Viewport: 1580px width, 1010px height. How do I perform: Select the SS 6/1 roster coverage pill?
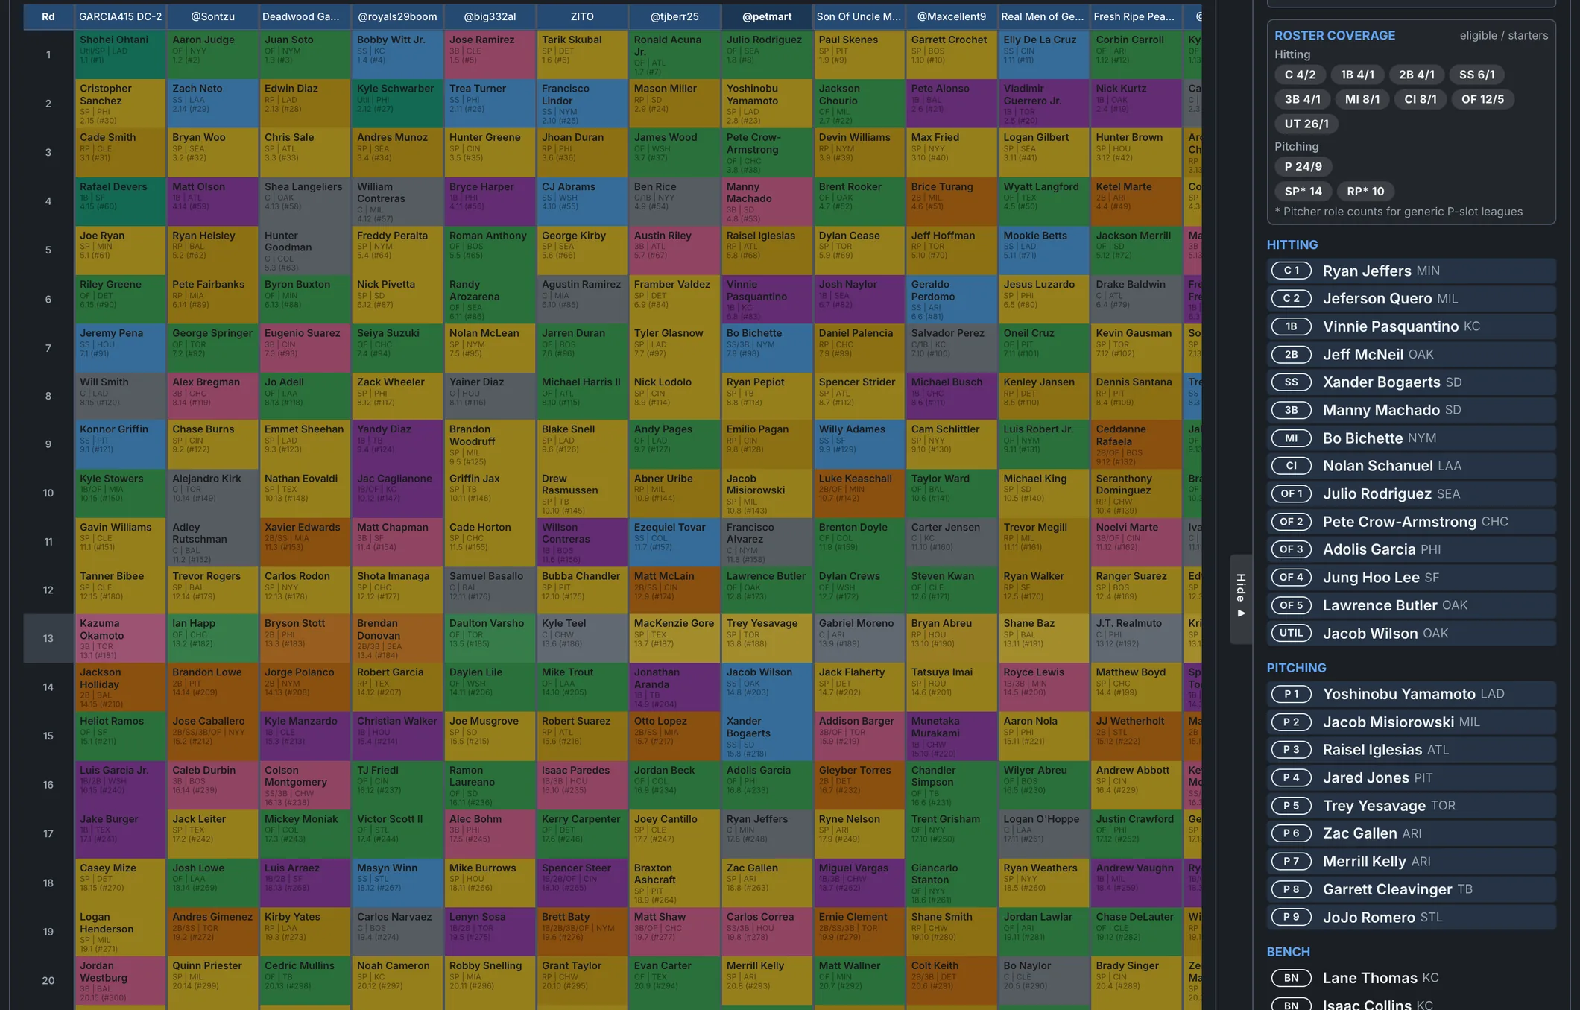point(1476,75)
